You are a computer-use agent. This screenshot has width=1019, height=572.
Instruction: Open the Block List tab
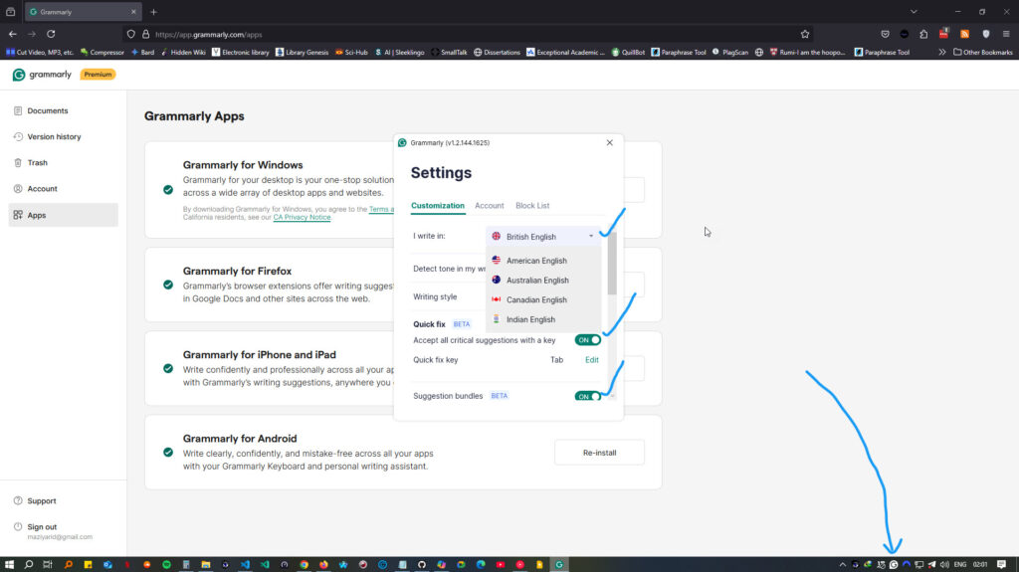tap(532, 205)
